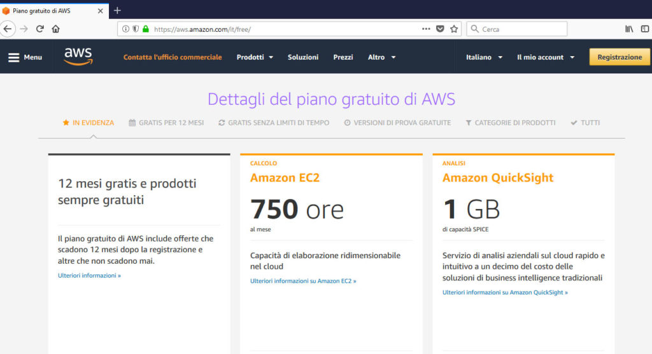Screen dimensions: 652x354
Task: Click the Amazon EC2 card title
Action: [285, 177]
